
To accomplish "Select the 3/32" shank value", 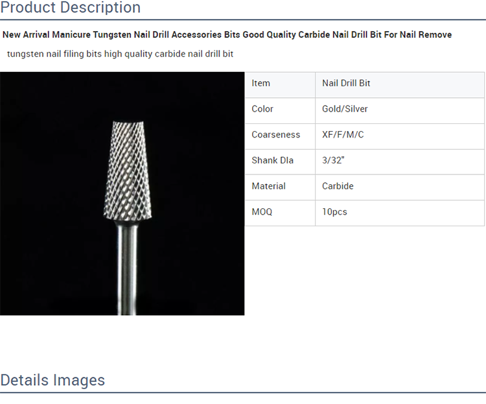I will (x=333, y=160).
